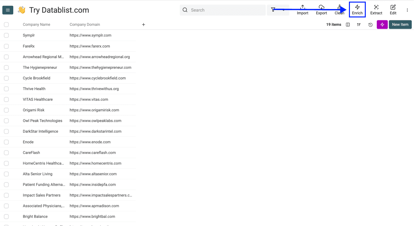Open the sidebar hamburger menu

tap(8, 10)
